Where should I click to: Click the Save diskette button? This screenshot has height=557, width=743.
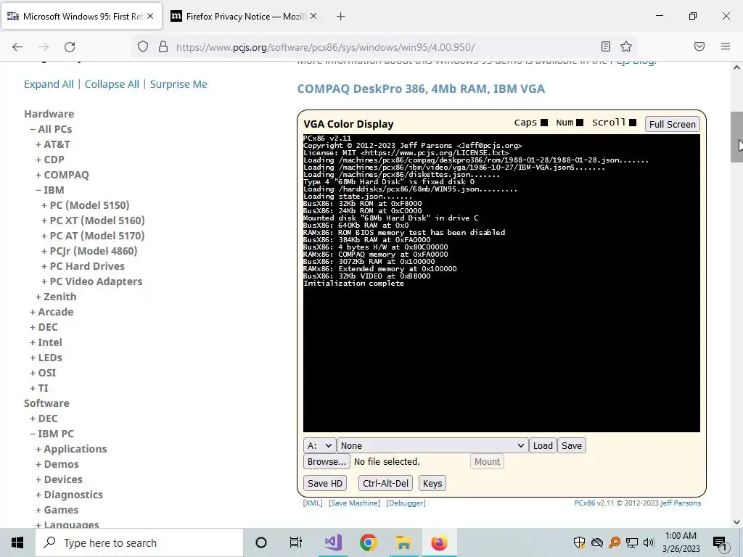(572, 446)
